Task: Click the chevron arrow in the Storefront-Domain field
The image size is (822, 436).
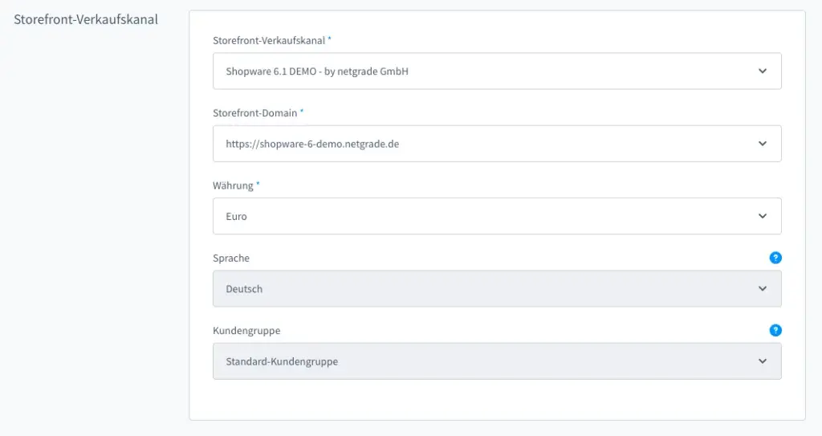Action: 763,144
